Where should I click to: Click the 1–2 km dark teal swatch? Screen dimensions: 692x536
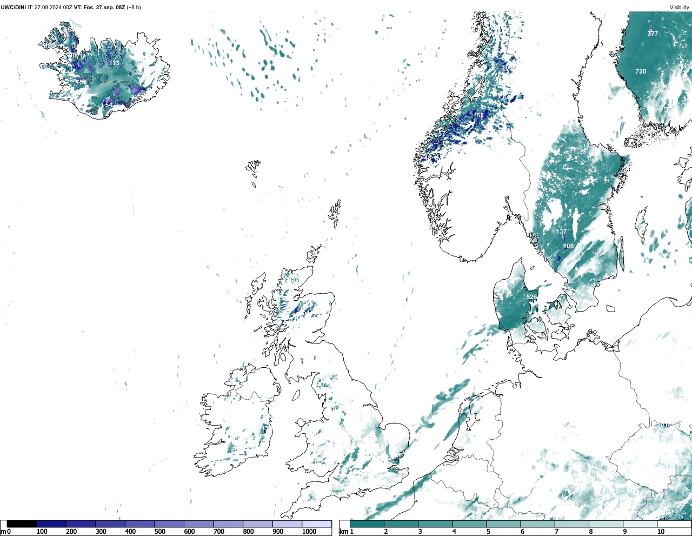[x=367, y=524]
